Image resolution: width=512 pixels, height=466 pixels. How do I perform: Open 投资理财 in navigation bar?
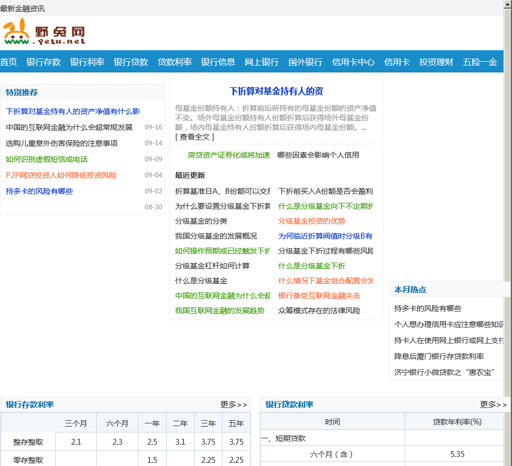pyautogui.click(x=436, y=62)
